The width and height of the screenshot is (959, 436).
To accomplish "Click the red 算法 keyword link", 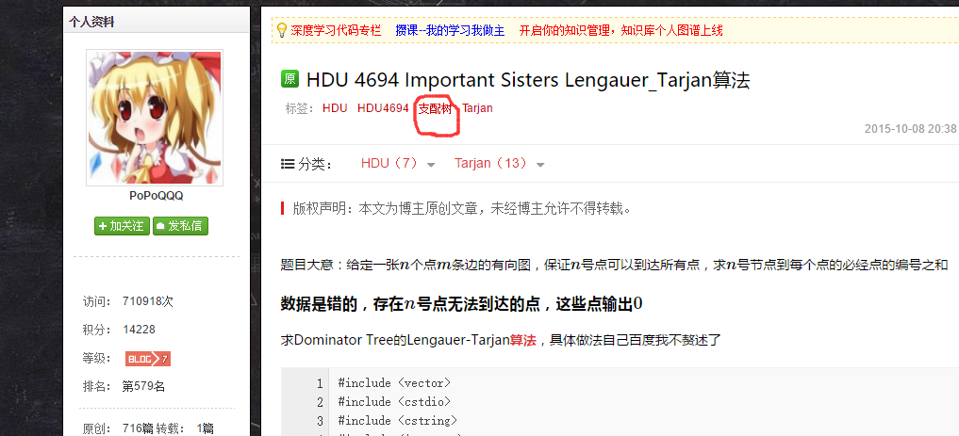I will click(523, 340).
